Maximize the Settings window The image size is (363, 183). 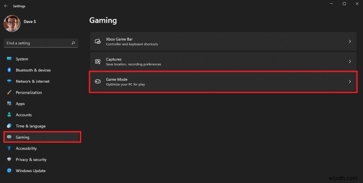tap(344, 4)
